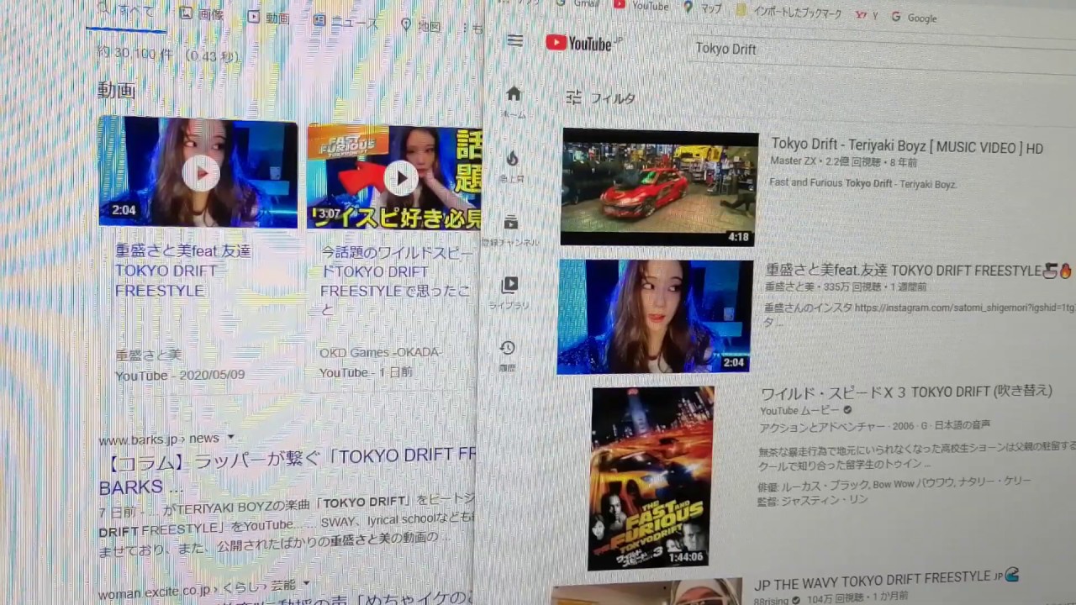Switch to the 画像 search tab
The height and width of the screenshot is (605, 1076).
coord(202,14)
